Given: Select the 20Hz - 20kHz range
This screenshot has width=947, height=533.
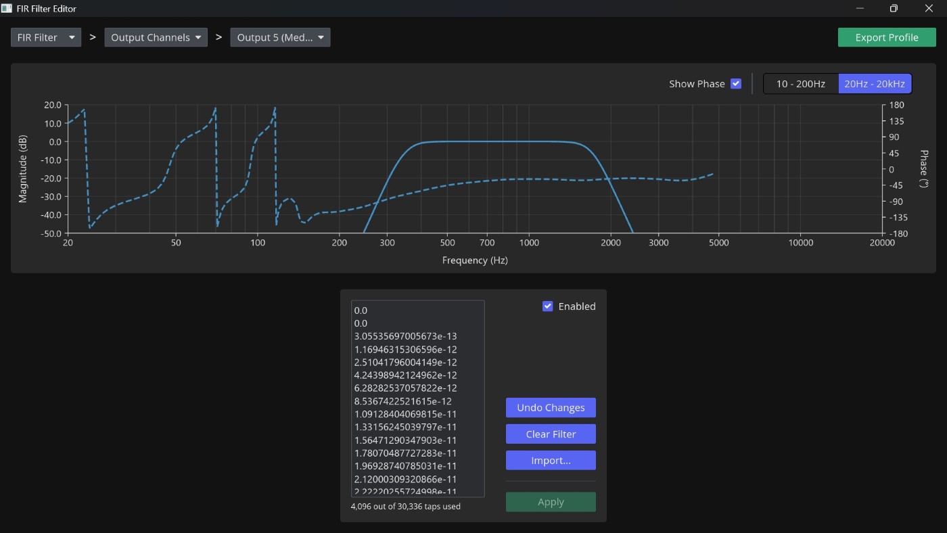Looking at the screenshot, I should coord(875,84).
